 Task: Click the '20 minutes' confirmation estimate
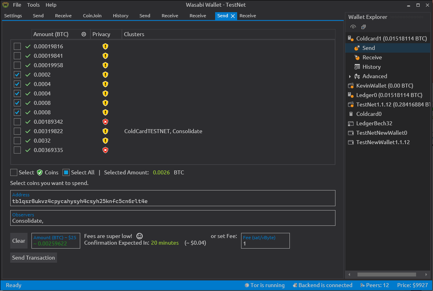(165, 243)
